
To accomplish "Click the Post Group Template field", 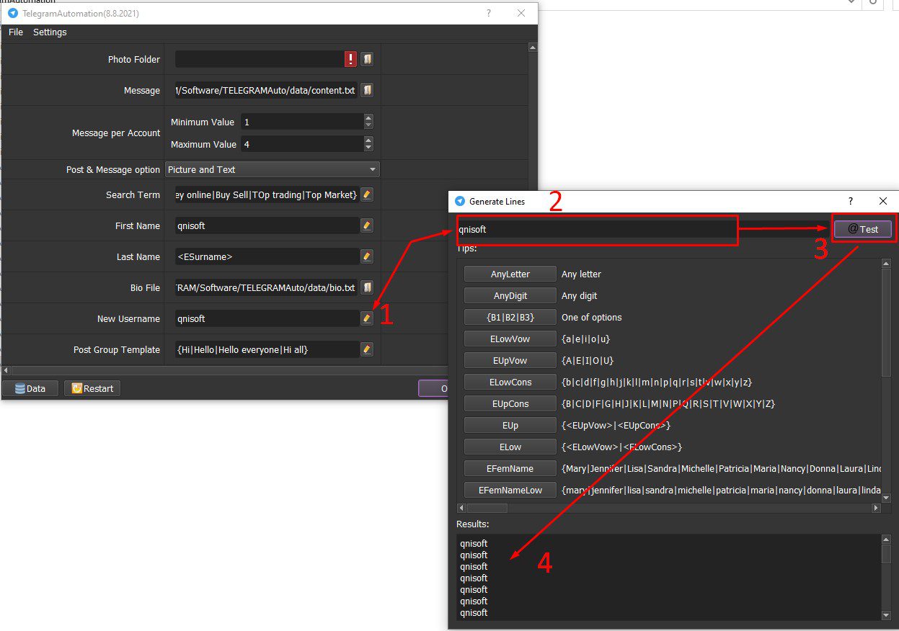I will click(267, 349).
